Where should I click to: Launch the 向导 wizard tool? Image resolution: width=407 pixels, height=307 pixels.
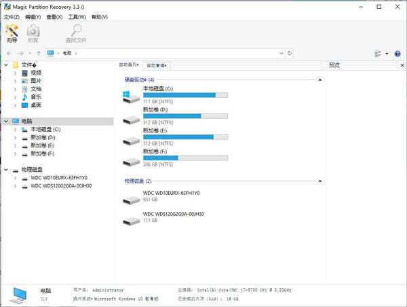click(12, 33)
